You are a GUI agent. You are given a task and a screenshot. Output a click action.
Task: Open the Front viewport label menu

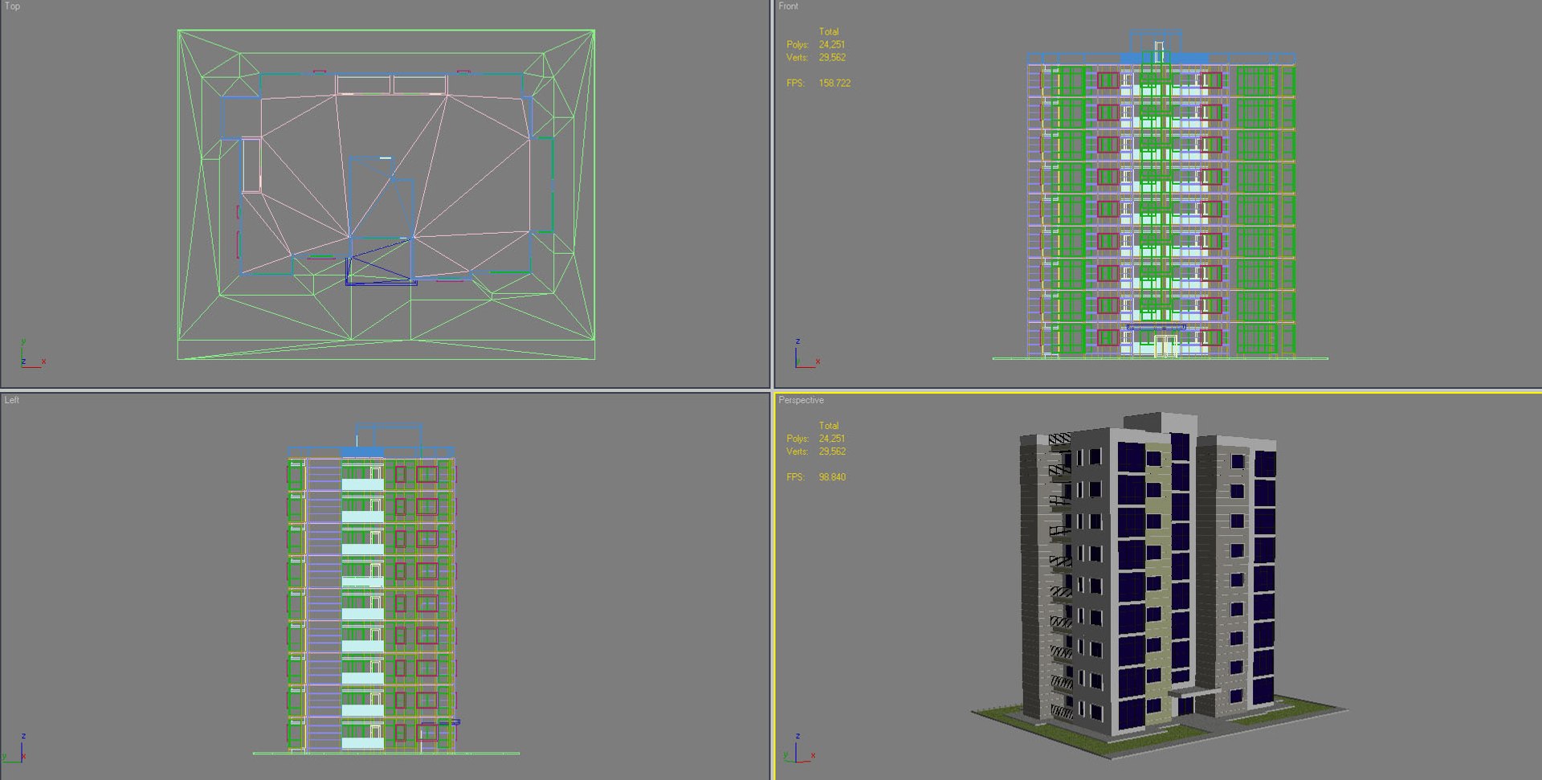point(788,6)
